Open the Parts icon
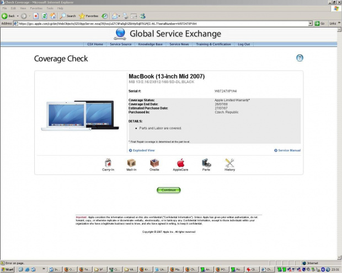The image size is (342, 273). tap(206, 163)
